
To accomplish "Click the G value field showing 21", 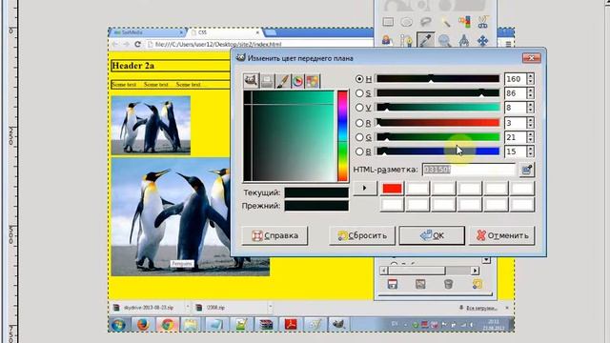I will (x=516, y=137).
